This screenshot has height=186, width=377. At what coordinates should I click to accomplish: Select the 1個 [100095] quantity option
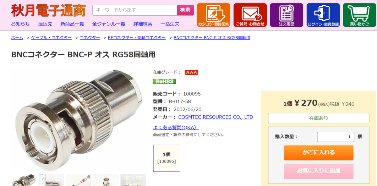167,158
